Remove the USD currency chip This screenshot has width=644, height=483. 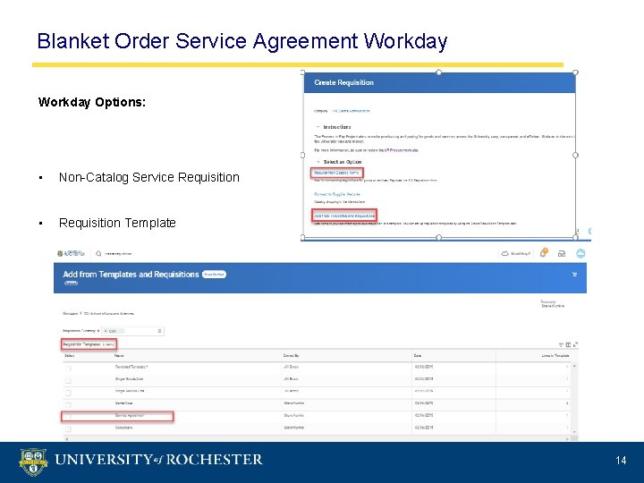[x=106, y=331]
